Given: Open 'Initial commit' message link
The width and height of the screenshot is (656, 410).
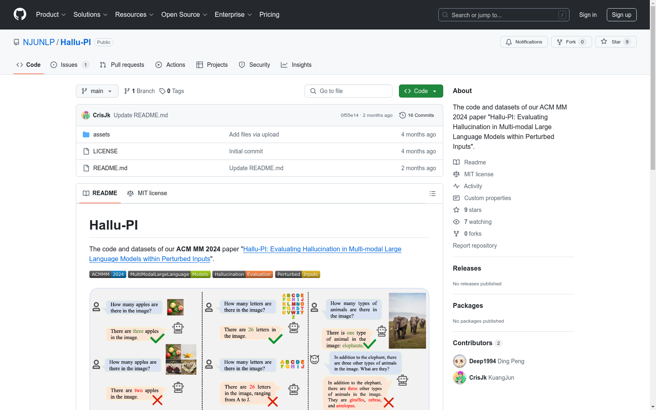Looking at the screenshot, I should pyautogui.click(x=246, y=151).
